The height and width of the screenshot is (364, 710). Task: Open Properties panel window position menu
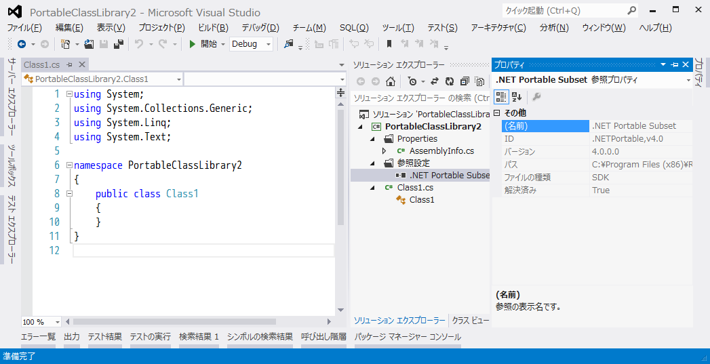point(663,65)
